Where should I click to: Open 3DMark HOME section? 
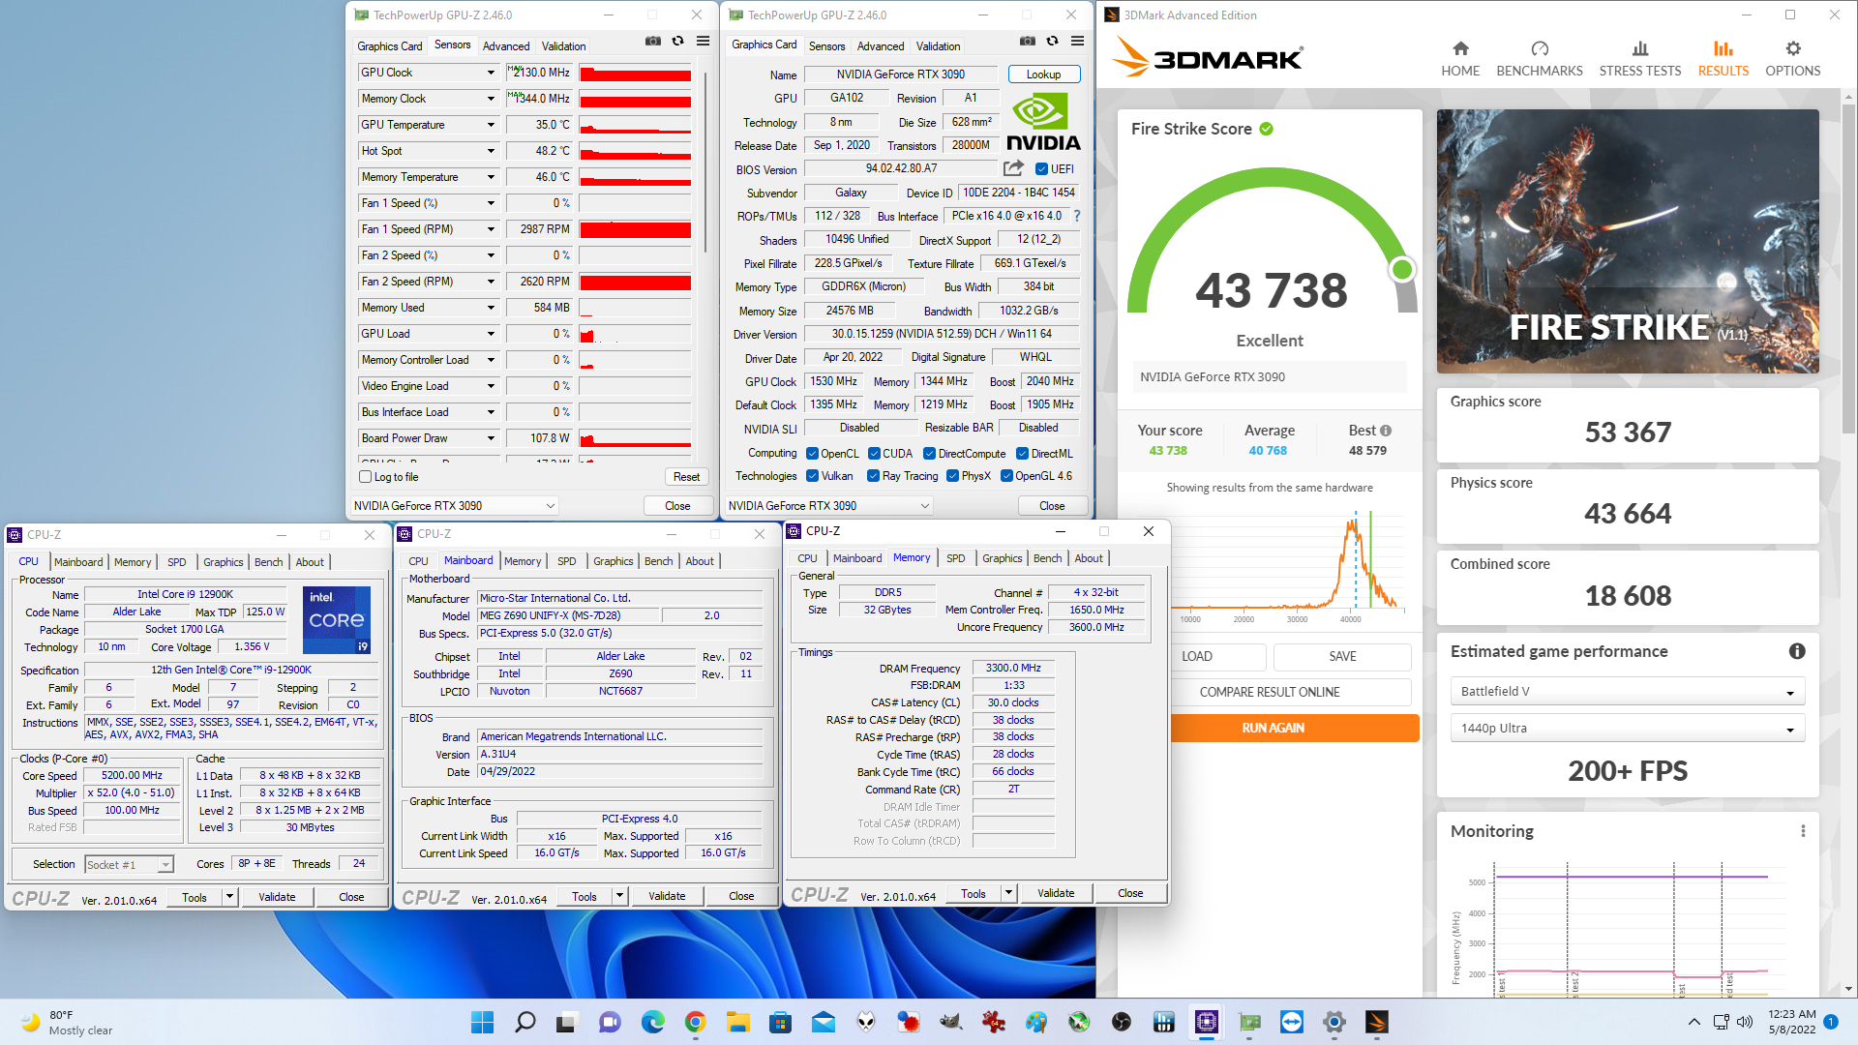(1460, 59)
